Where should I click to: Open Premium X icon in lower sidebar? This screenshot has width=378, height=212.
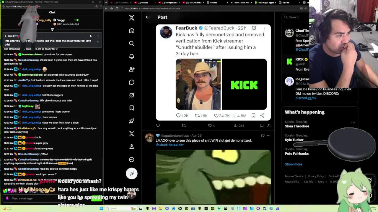[132, 134]
